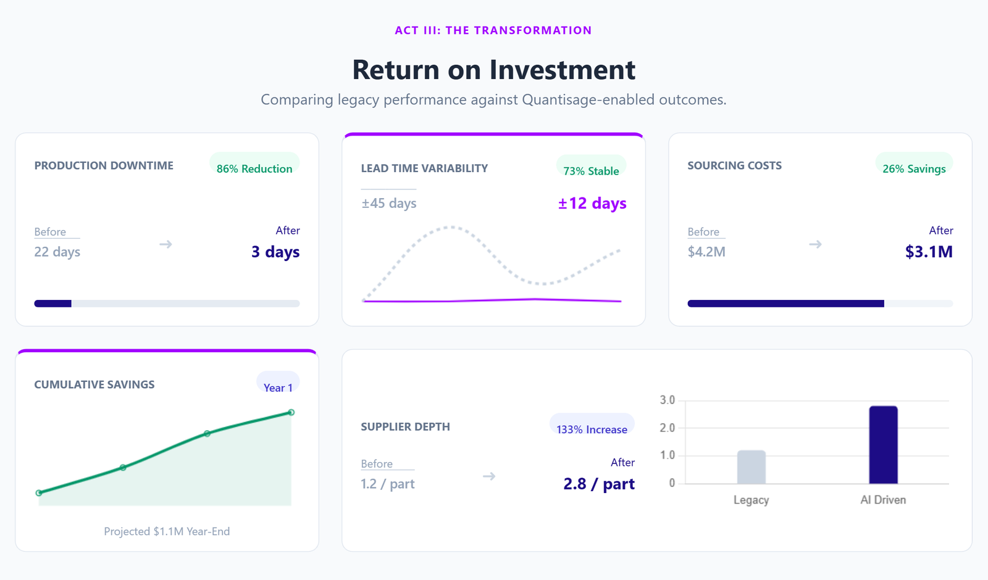The height and width of the screenshot is (580, 988).
Task: Click the AI Driven bar in chart
Action: tap(883, 445)
